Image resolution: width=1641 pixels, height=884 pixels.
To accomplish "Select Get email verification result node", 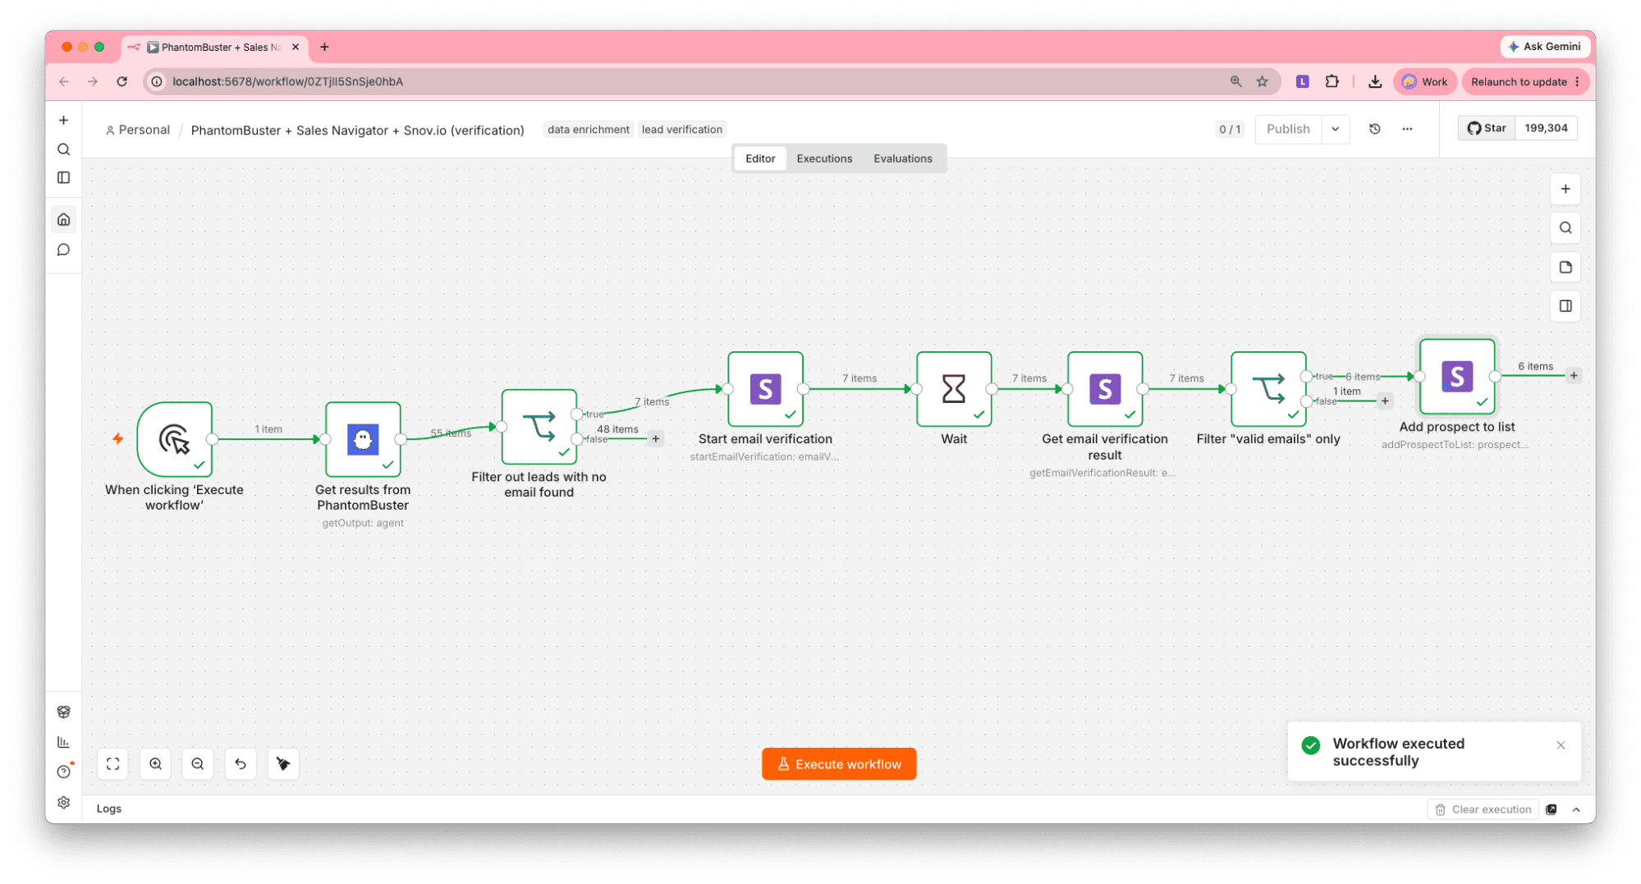I will 1105,389.
